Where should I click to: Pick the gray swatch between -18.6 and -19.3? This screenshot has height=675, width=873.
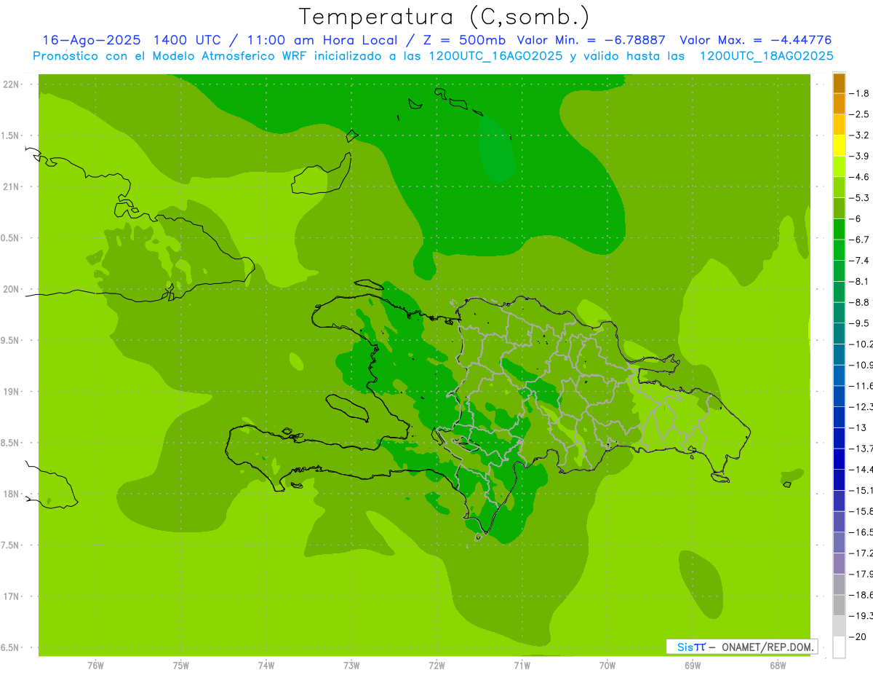pos(839,605)
